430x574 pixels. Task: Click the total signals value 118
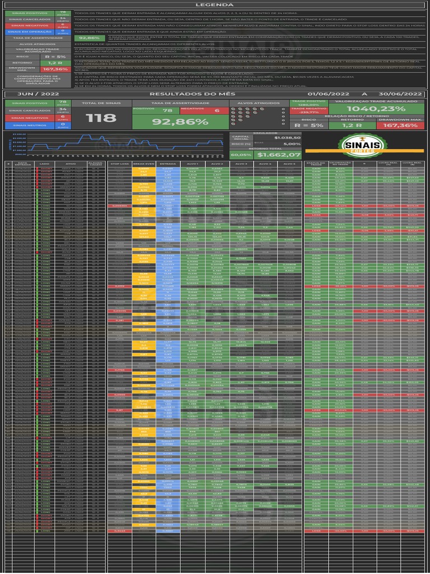[101, 118]
